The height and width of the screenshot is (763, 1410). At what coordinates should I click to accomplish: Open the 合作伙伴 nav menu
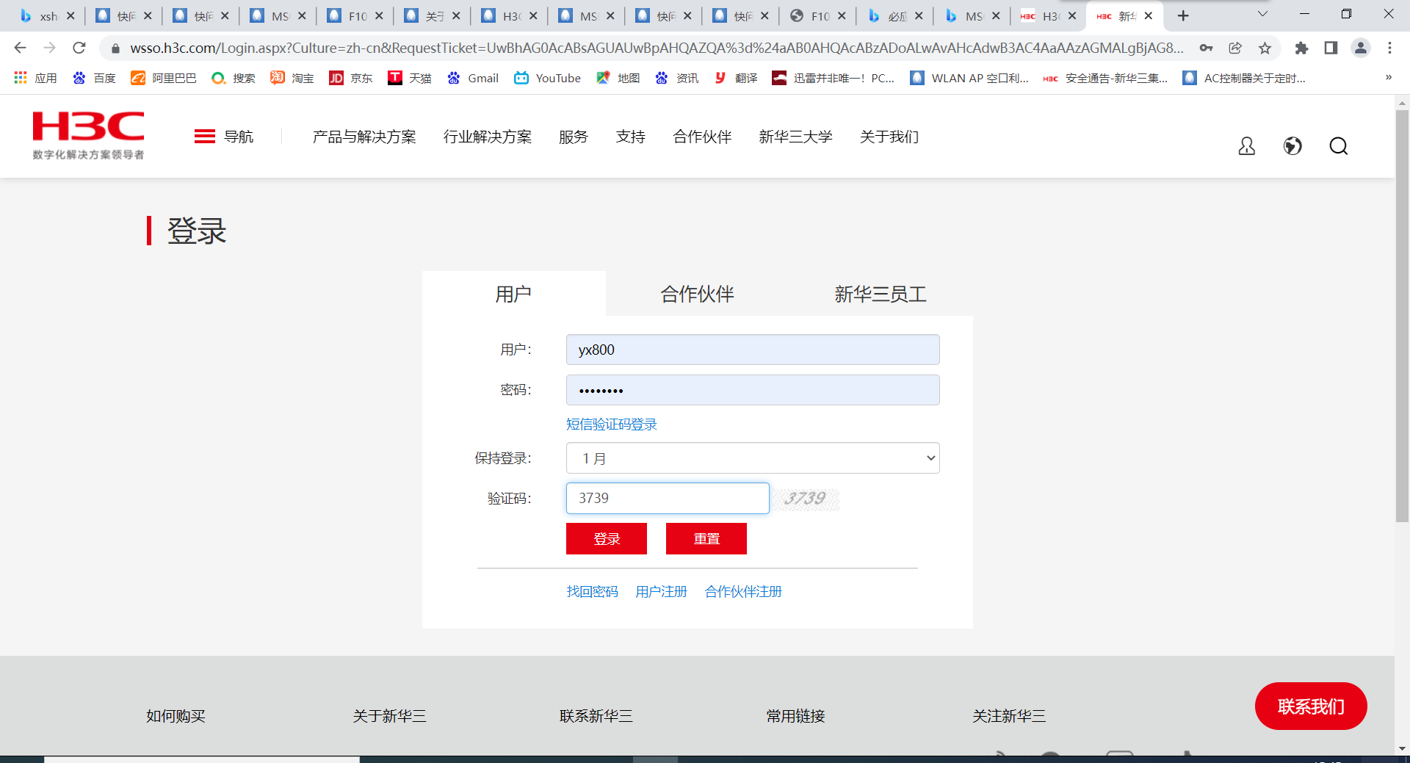tap(702, 137)
